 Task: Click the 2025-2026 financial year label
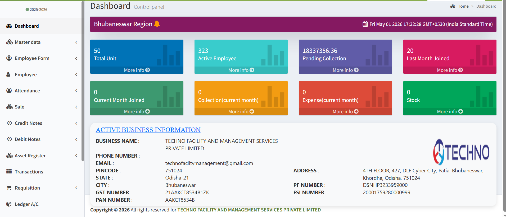[x=39, y=10]
